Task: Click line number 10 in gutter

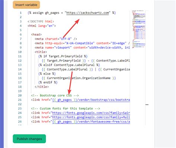Action: coord(20,52)
